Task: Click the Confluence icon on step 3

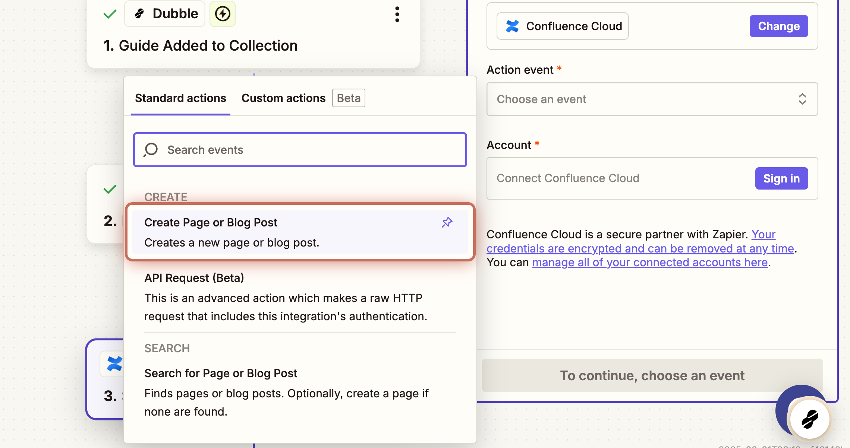Action: [x=114, y=364]
